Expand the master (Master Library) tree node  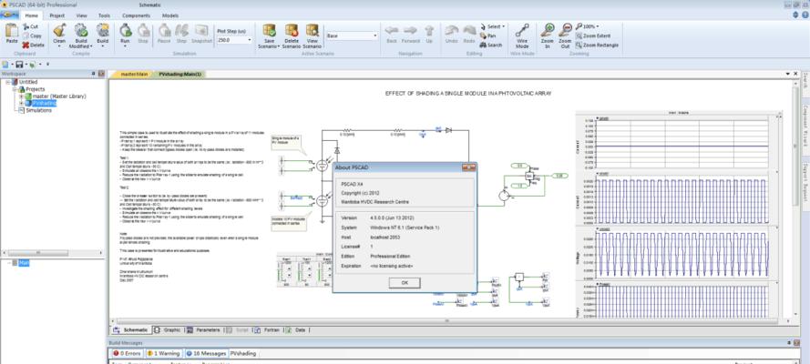(x=21, y=96)
